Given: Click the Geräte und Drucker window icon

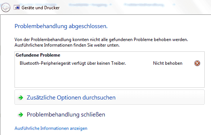Looking at the screenshot, I should [17, 7].
